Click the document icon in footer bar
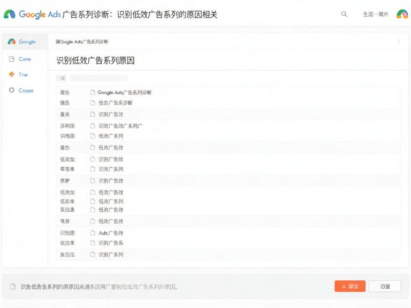The image size is (411, 308). pos(13,287)
